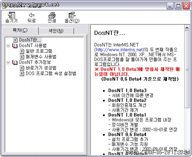The image size is (192, 157).
Task: Minimize the help window
Action: coord(170,6)
